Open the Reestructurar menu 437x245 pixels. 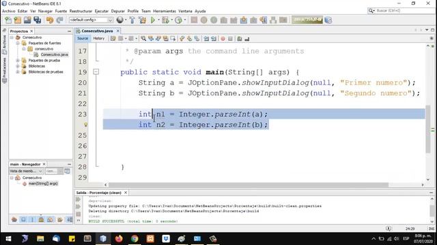[81, 11]
